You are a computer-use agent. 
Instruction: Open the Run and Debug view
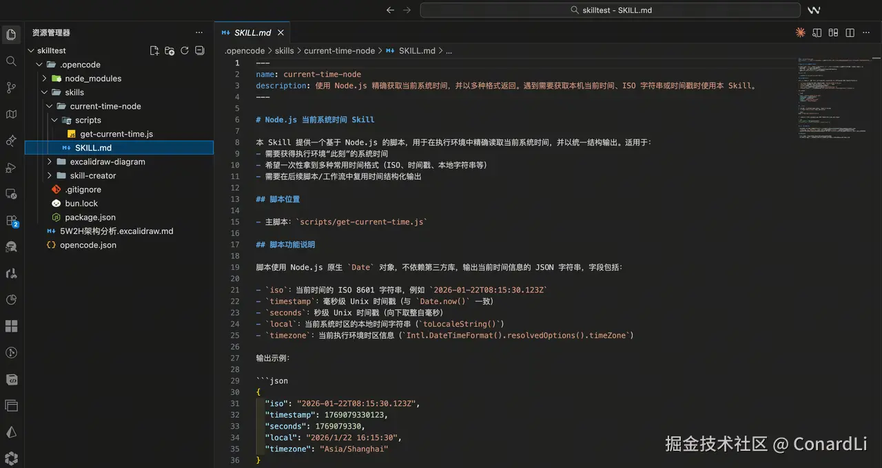(x=11, y=167)
